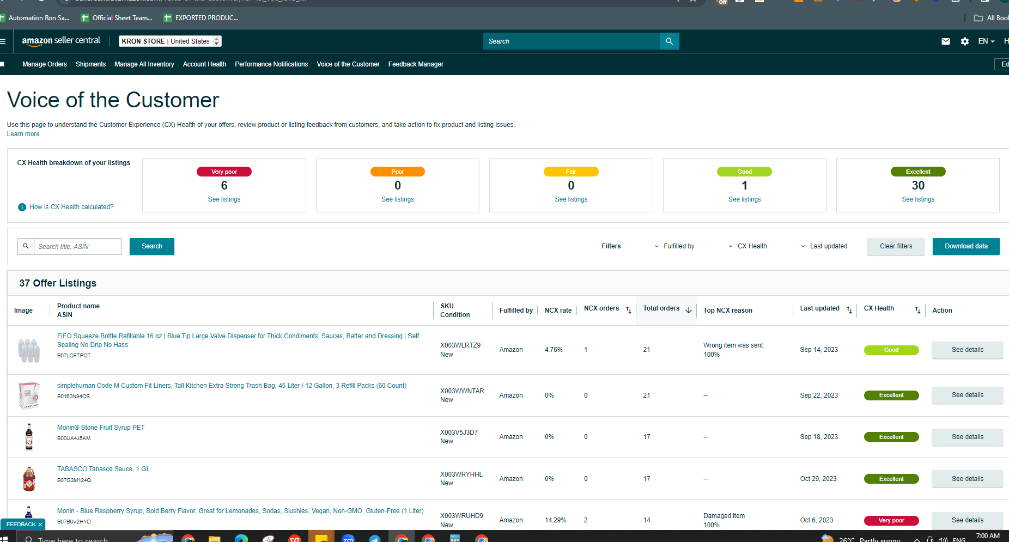Click the 7:00 AM taskbar clock
Viewport: 1009px width, 542px height.
pos(988,536)
